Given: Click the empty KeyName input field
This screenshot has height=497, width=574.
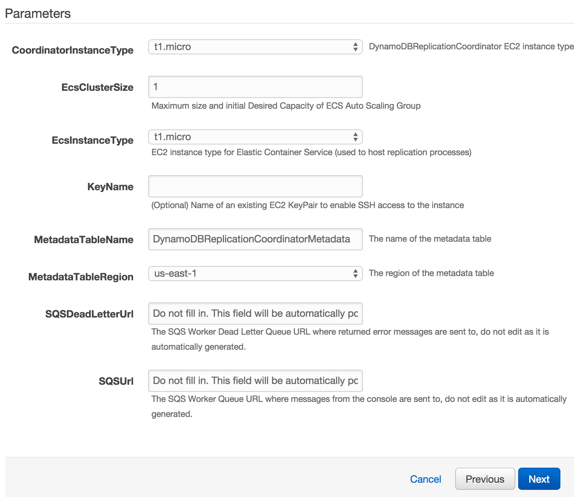Looking at the screenshot, I should tap(255, 186).
